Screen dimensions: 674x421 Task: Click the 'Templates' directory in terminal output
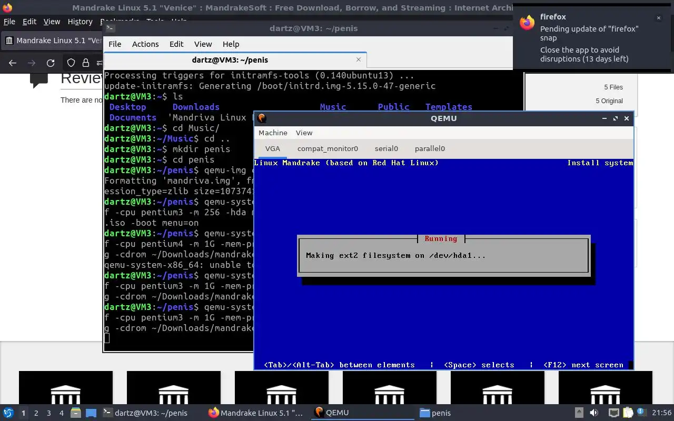(449, 107)
